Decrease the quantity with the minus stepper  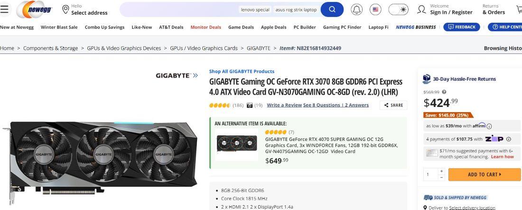[441, 177]
